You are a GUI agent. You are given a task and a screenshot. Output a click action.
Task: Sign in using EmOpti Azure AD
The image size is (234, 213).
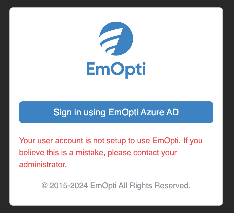tap(116, 112)
